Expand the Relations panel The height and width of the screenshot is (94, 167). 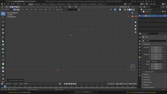pos(146,74)
